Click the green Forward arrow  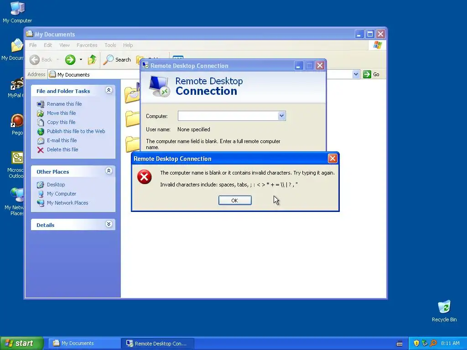(70, 60)
